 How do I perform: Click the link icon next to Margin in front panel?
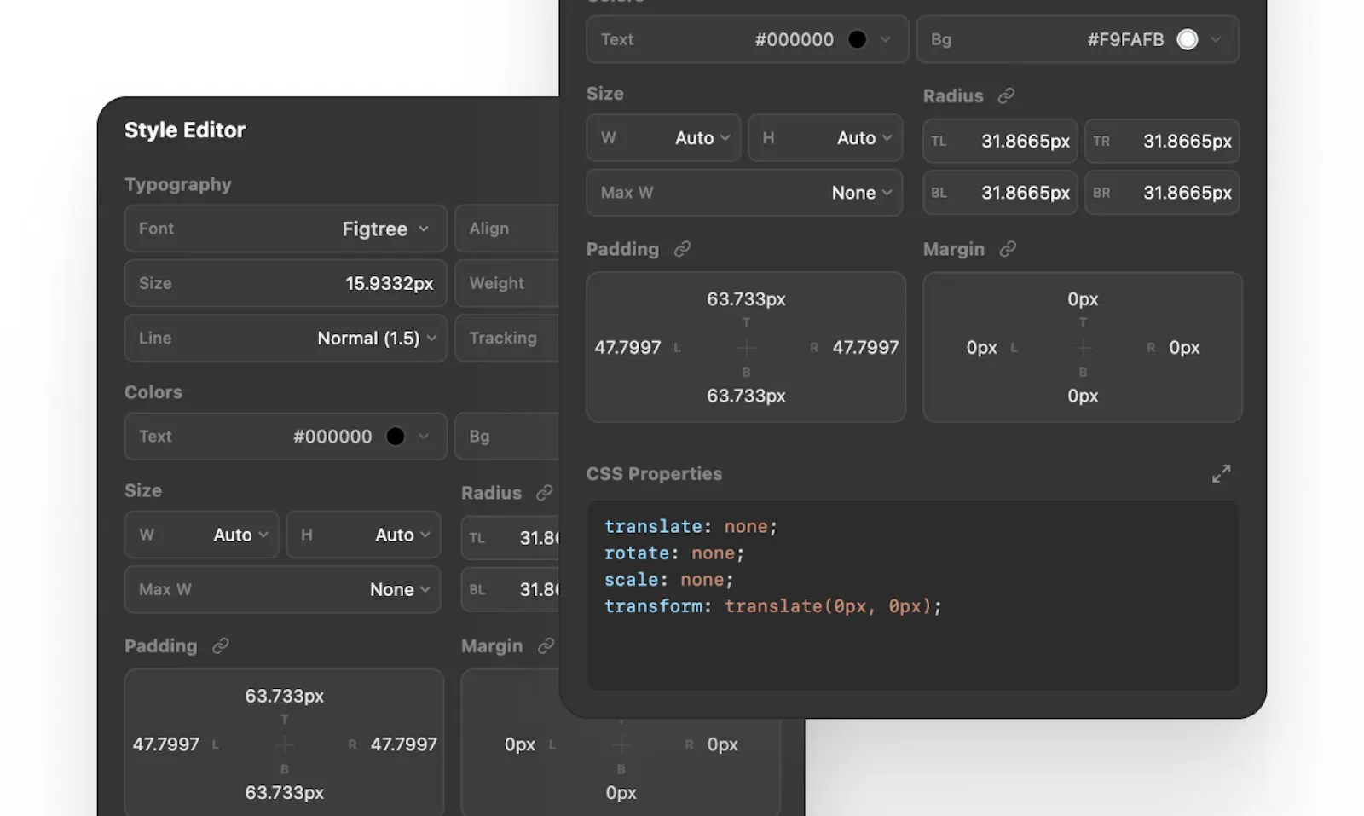(x=1008, y=249)
